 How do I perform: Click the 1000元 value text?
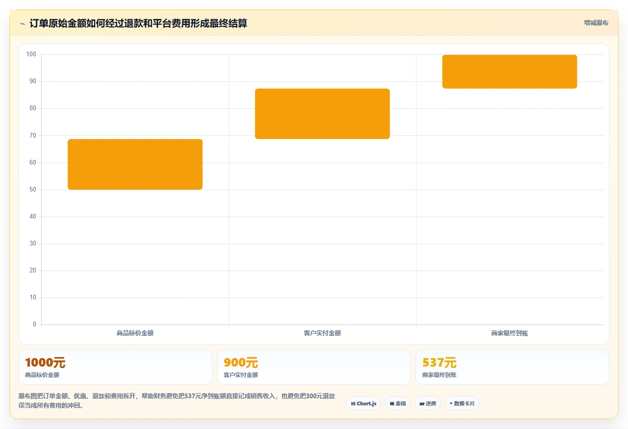(x=45, y=363)
